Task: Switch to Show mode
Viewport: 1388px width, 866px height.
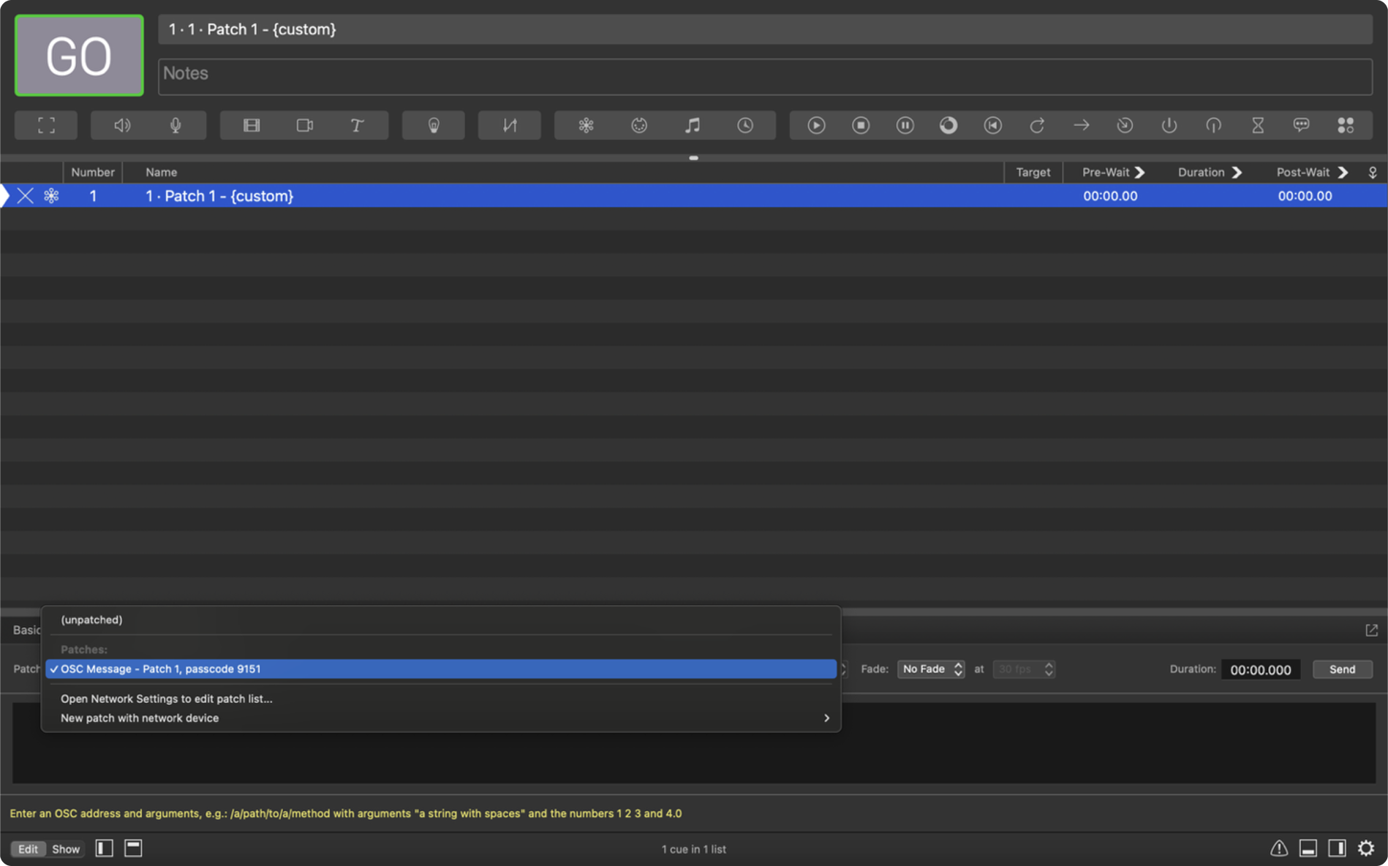Action: click(x=66, y=848)
